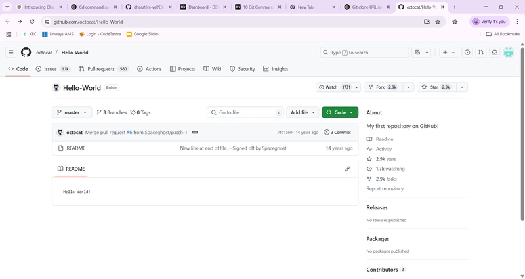This screenshot has width=525, height=279.
Task: Open the GitHub hamburger navigation menu
Action: [10, 53]
